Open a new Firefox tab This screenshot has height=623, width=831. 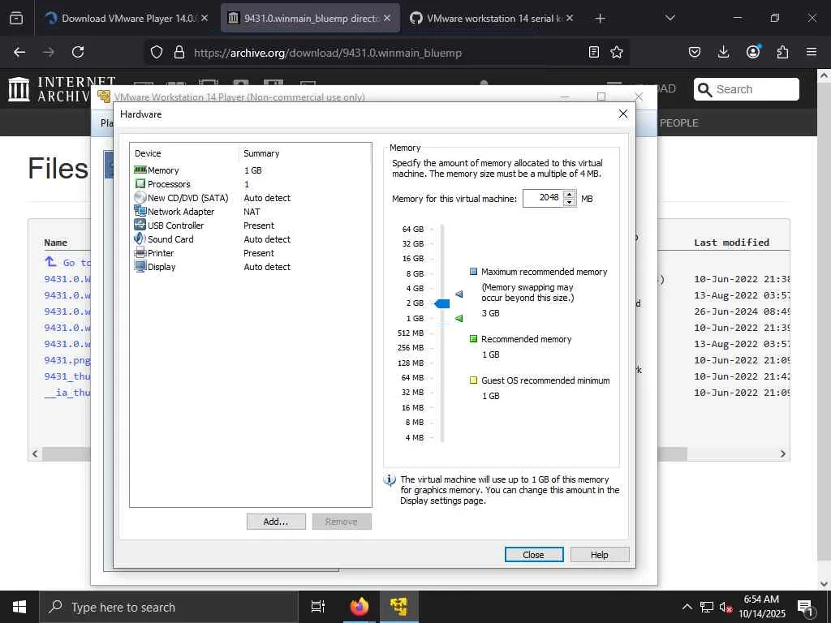600,18
